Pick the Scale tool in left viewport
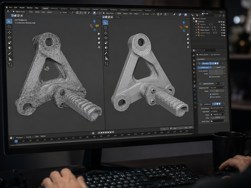The height and width of the screenshot is (188, 251). click(10, 43)
